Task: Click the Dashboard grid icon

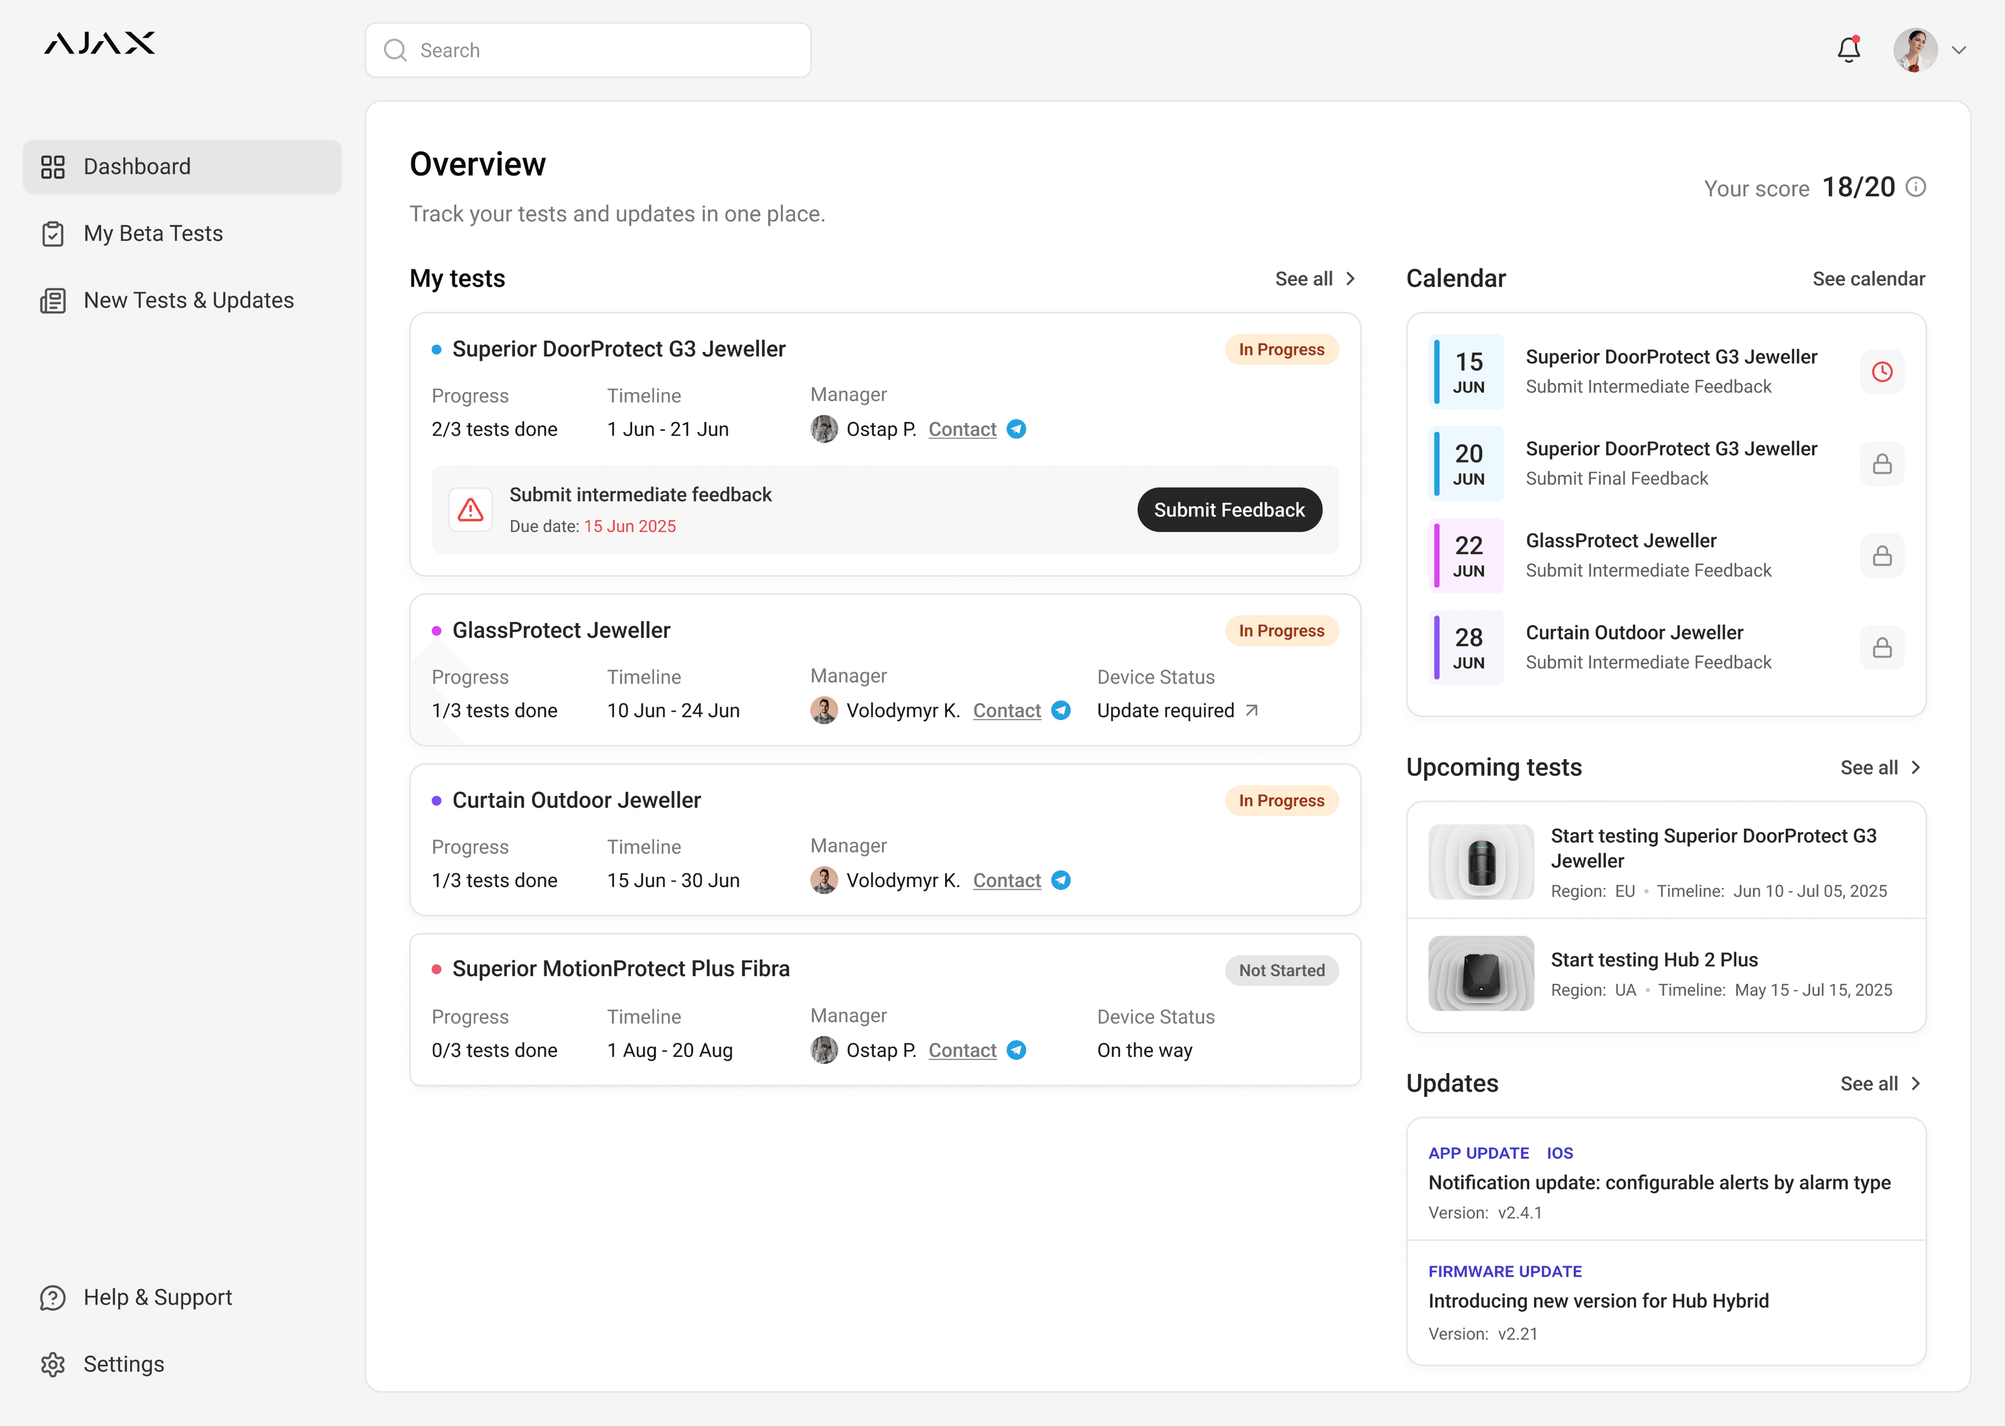Action: (x=53, y=167)
